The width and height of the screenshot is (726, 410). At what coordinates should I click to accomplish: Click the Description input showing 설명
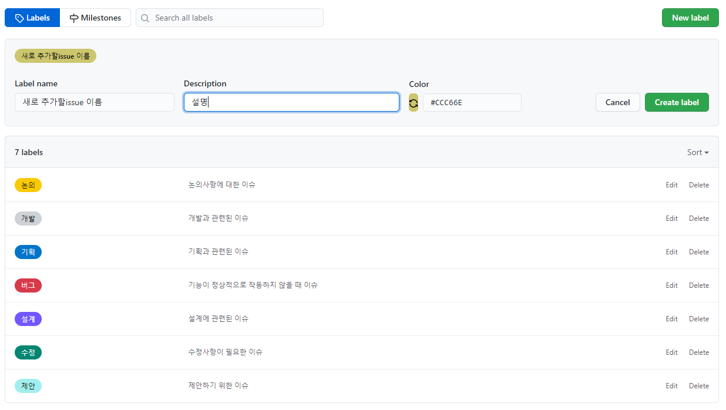tap(291, 102)
